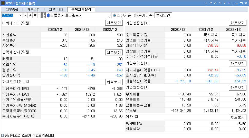Open 차트보기 for 기업안정성
This screenshot has height=138, width=249.
(x=237, y=88)
